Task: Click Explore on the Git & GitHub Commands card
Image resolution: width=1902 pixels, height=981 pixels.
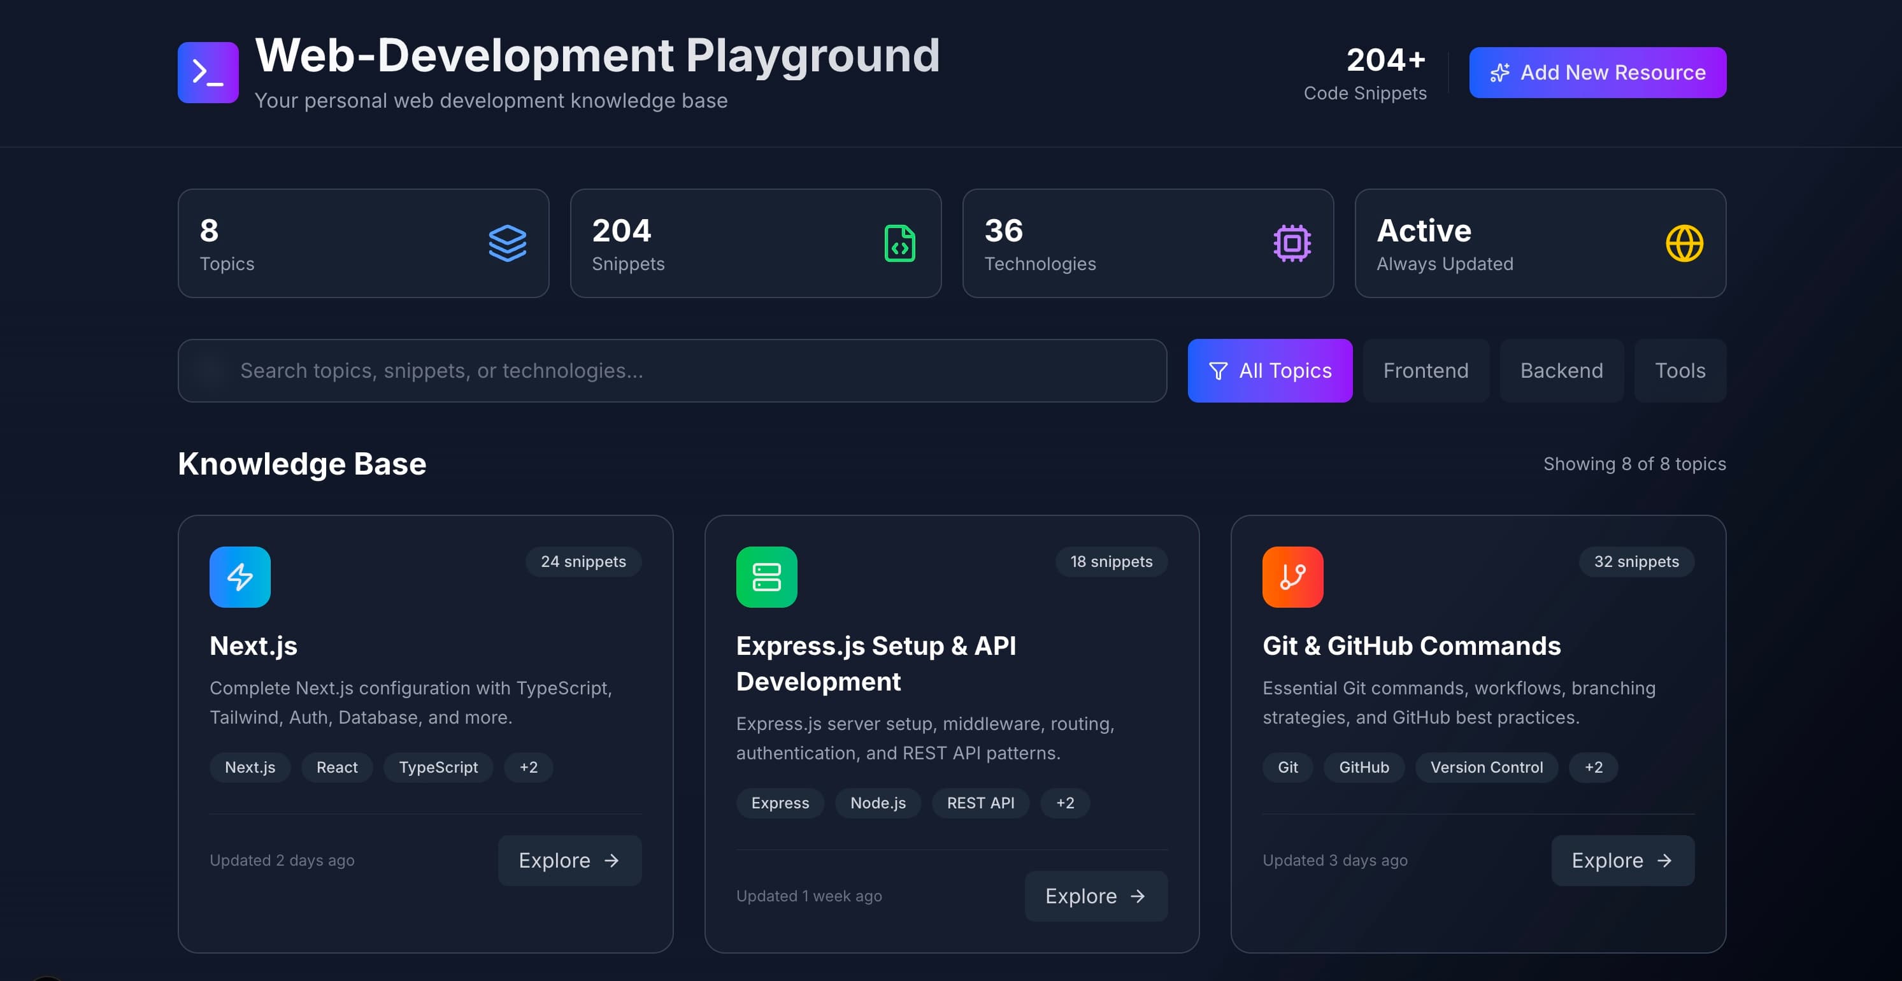Action: point(1622,860)
